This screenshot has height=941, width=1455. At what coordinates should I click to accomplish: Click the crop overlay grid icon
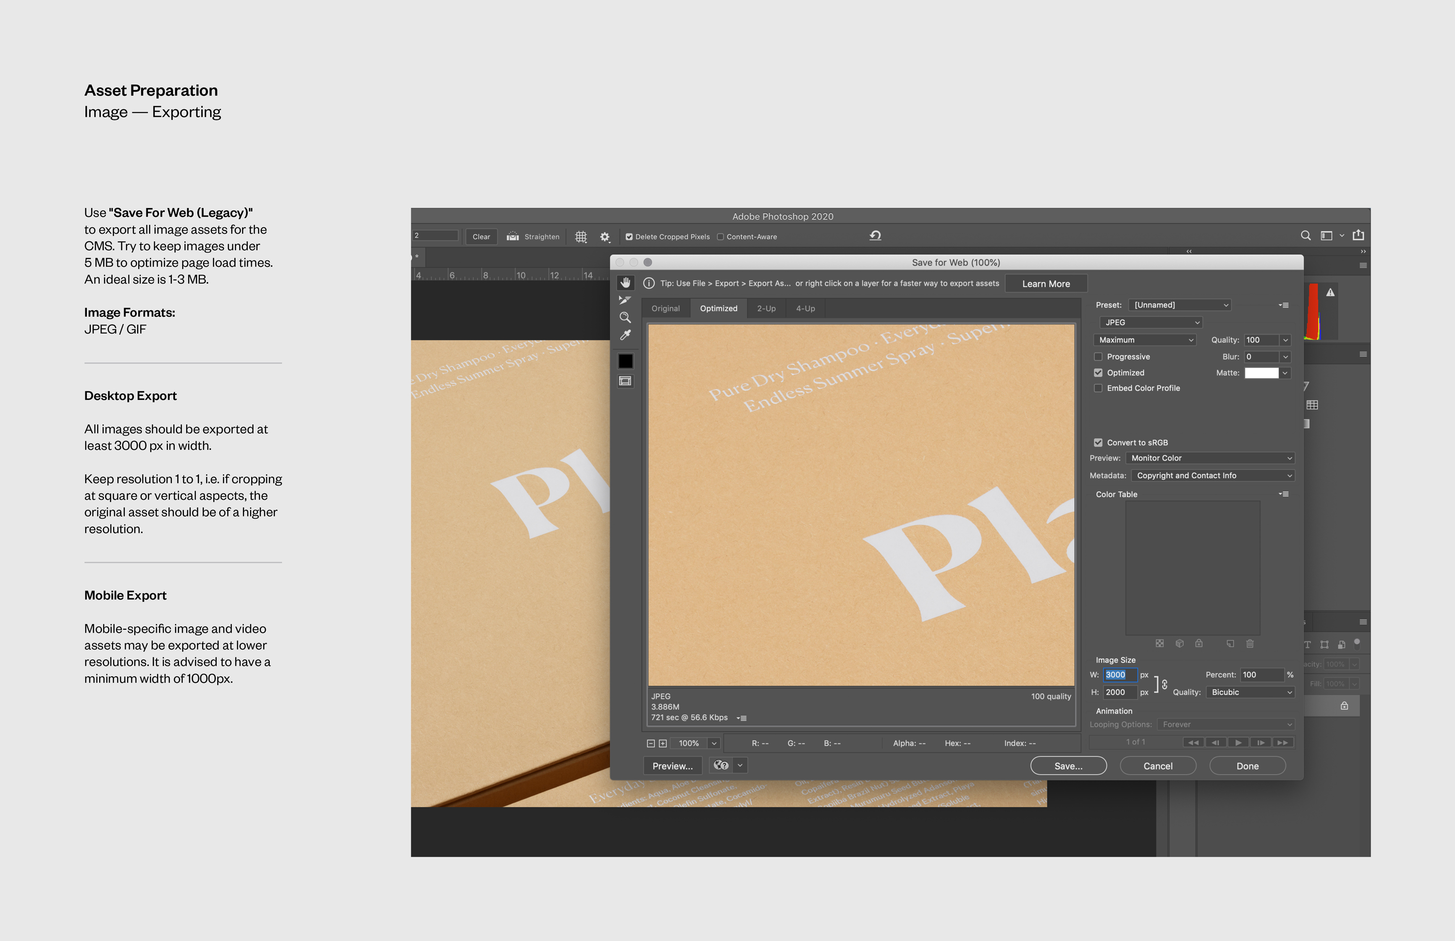[581, 237]
